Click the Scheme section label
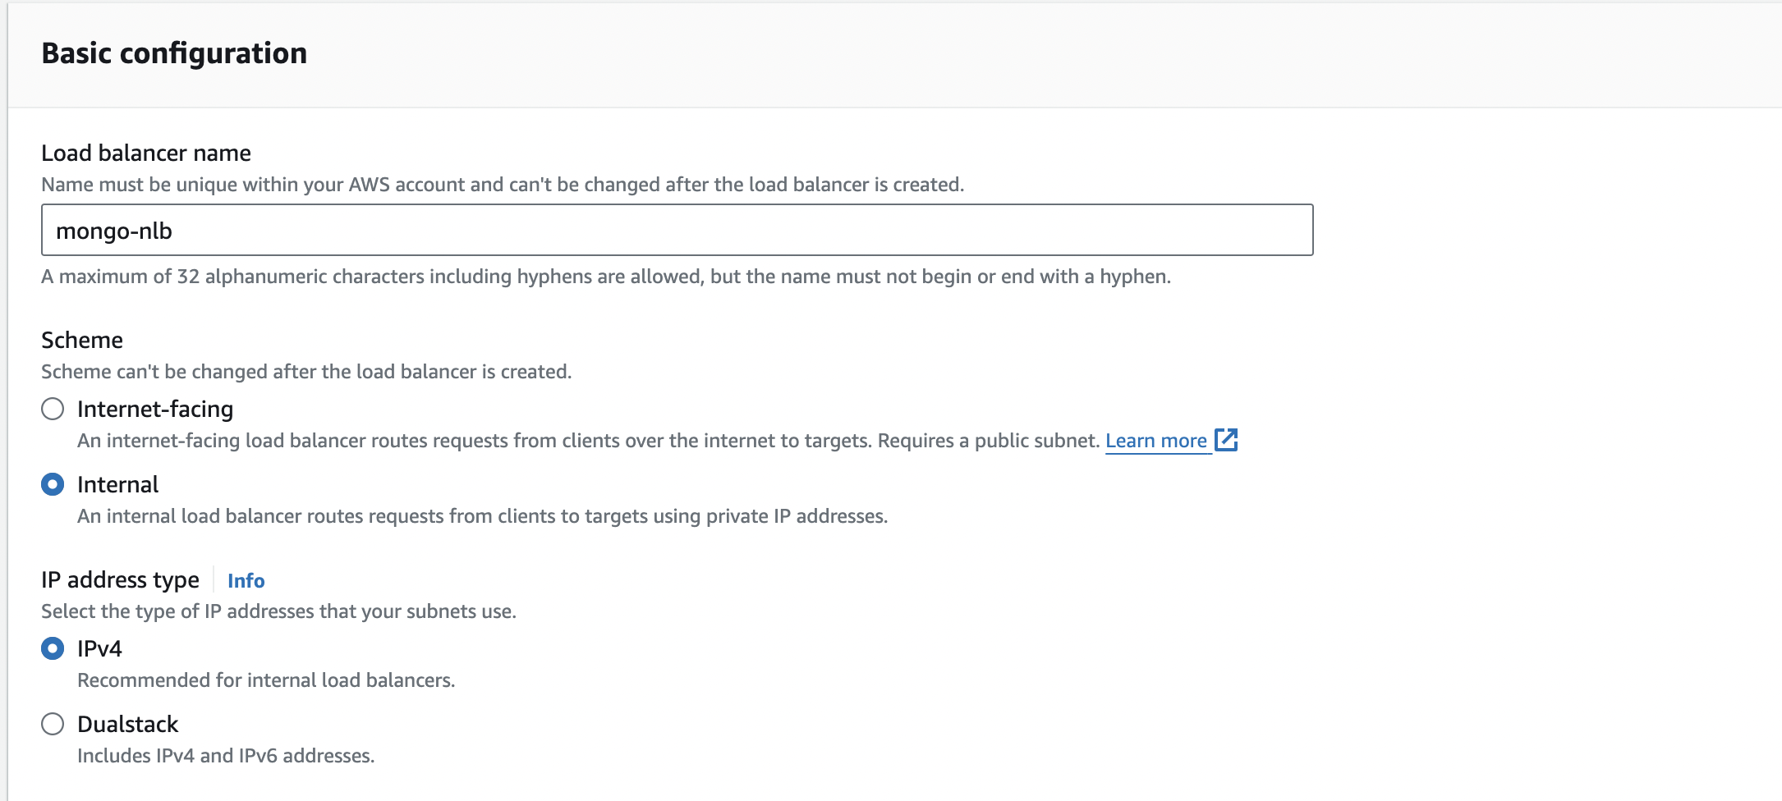Image resolution: width=1782 pixels, height=801 pixels. [82, 340]
